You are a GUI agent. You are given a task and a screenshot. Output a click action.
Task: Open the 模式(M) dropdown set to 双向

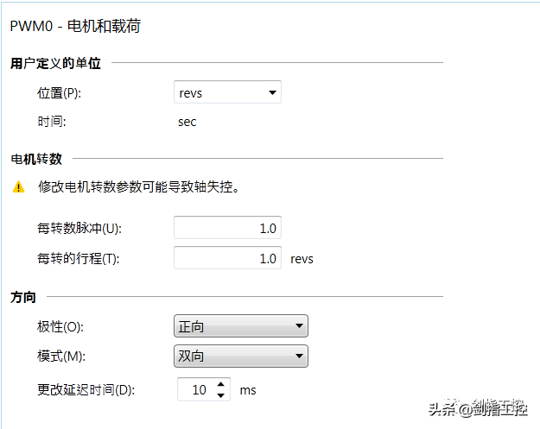coord(241,356)
